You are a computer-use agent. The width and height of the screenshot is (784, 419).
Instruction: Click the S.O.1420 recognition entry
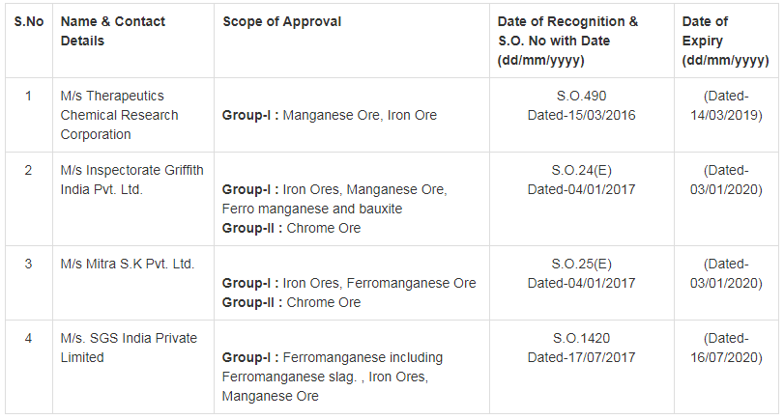(581, 348)
